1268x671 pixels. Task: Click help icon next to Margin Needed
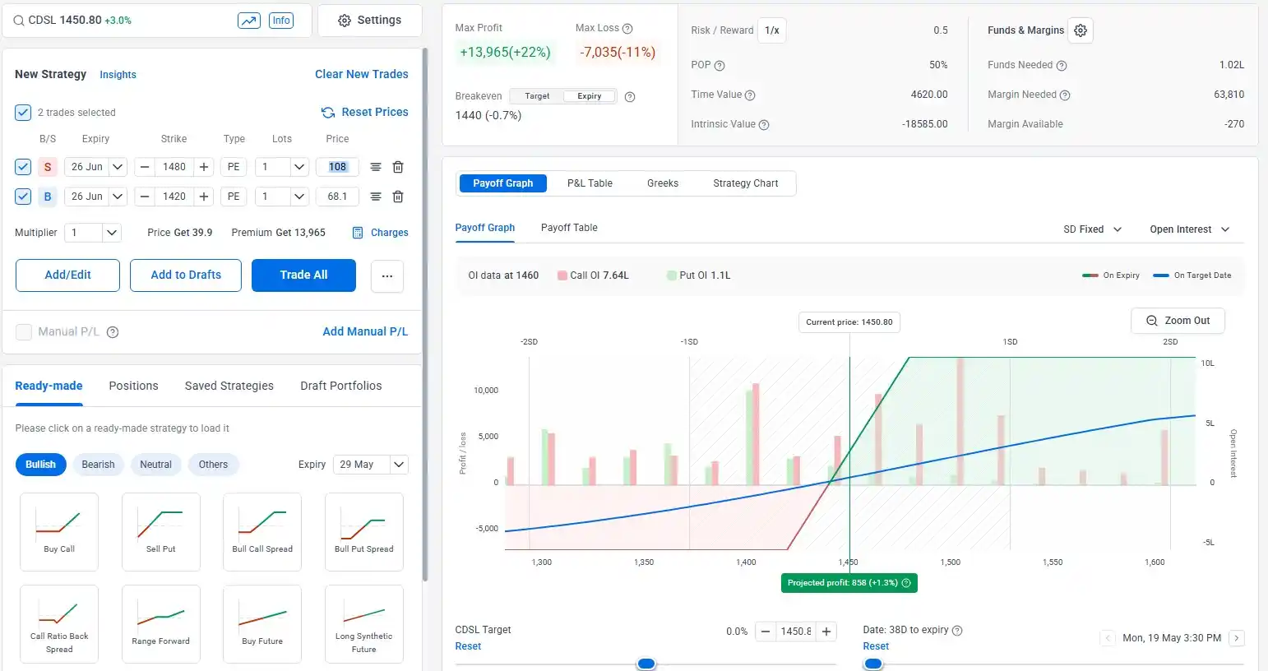pos(1065,95)
